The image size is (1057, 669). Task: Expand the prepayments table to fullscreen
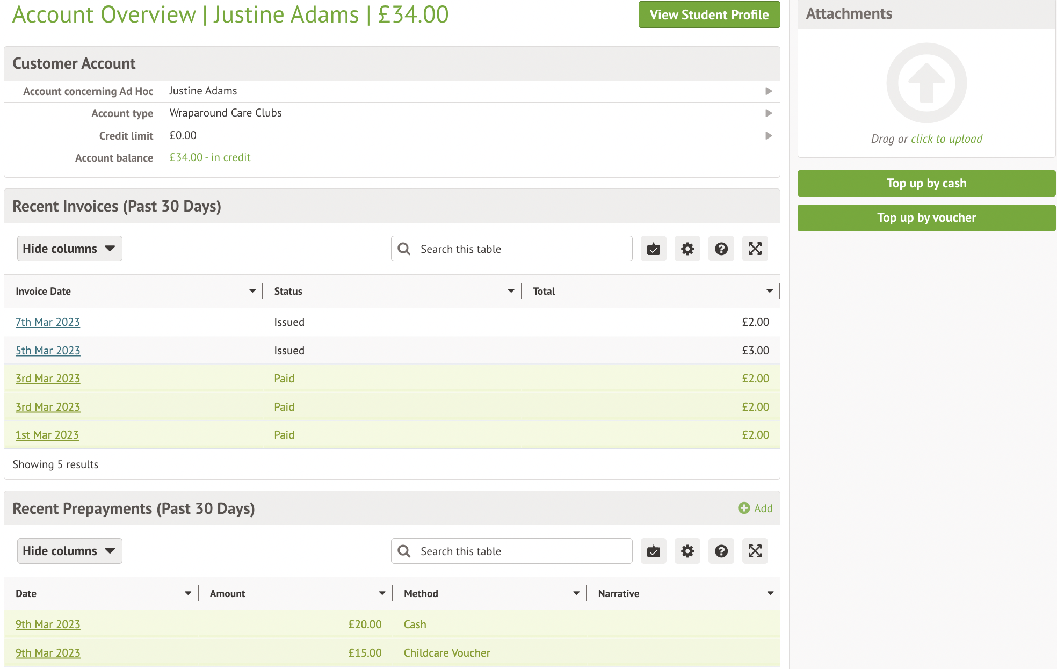[755, 551]
